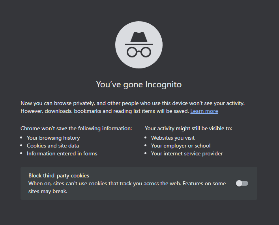Select the "Your internet service provider" list item

pos(187,153)
